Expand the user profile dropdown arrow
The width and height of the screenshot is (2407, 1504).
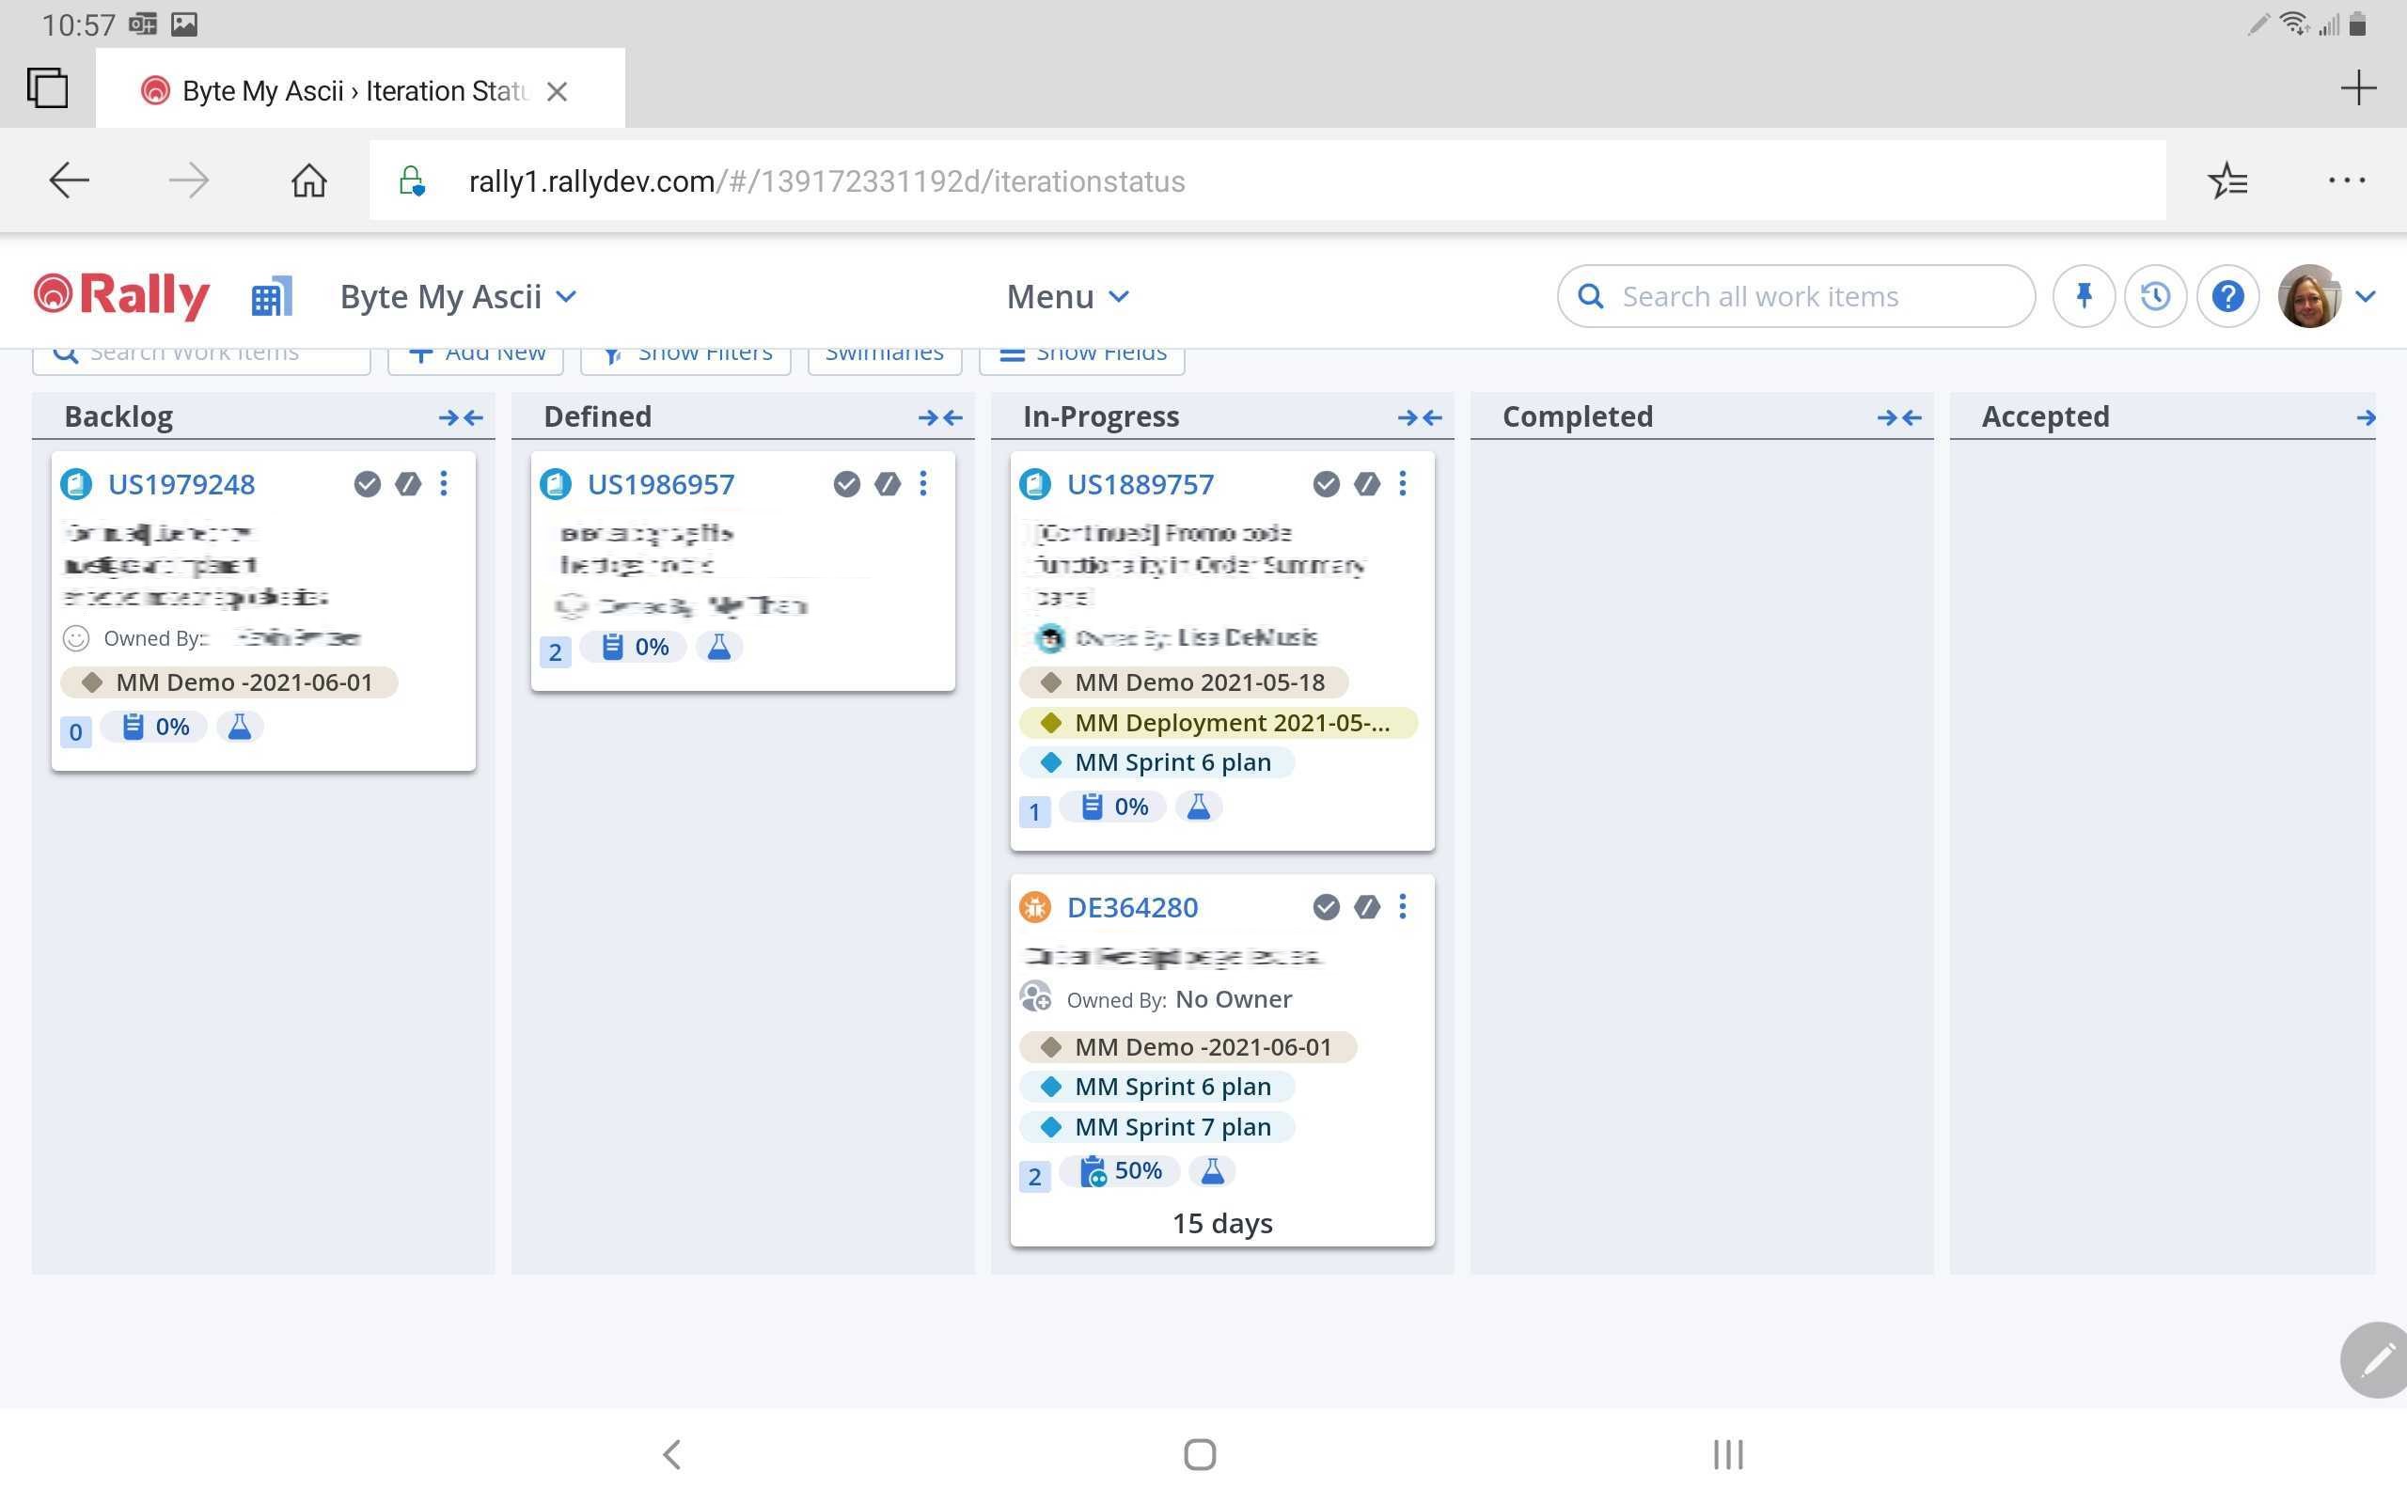[x=2367, y=296]
